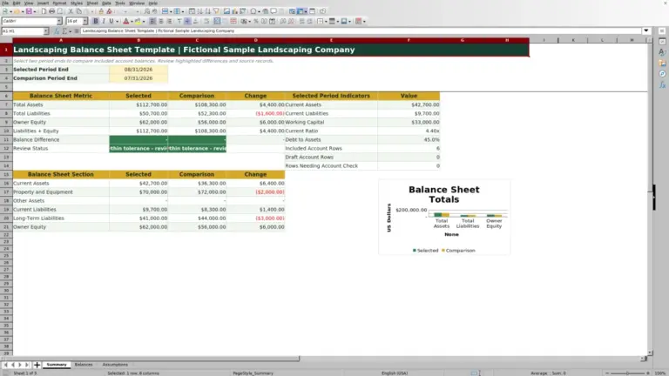669x376 pixels.
Task: Open the Font Color dropdown arrow
Action: pos(132,21)
